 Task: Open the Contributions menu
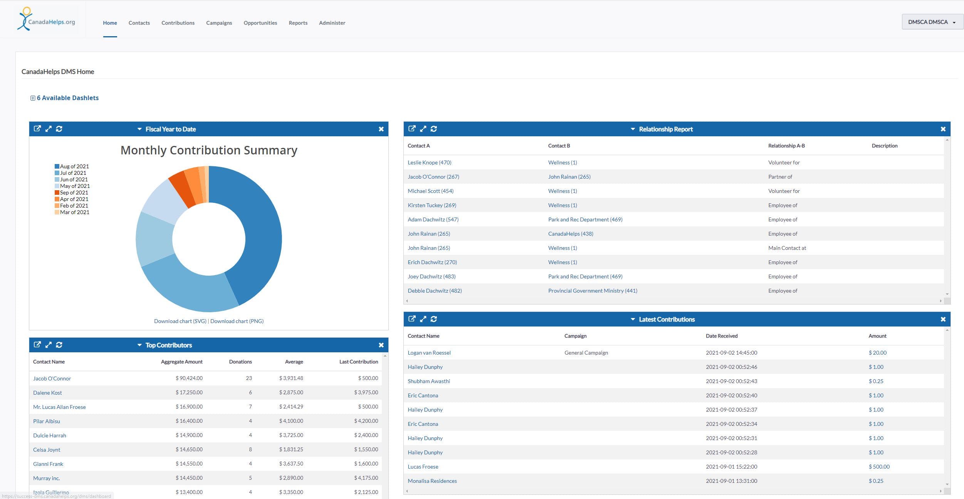178,23
